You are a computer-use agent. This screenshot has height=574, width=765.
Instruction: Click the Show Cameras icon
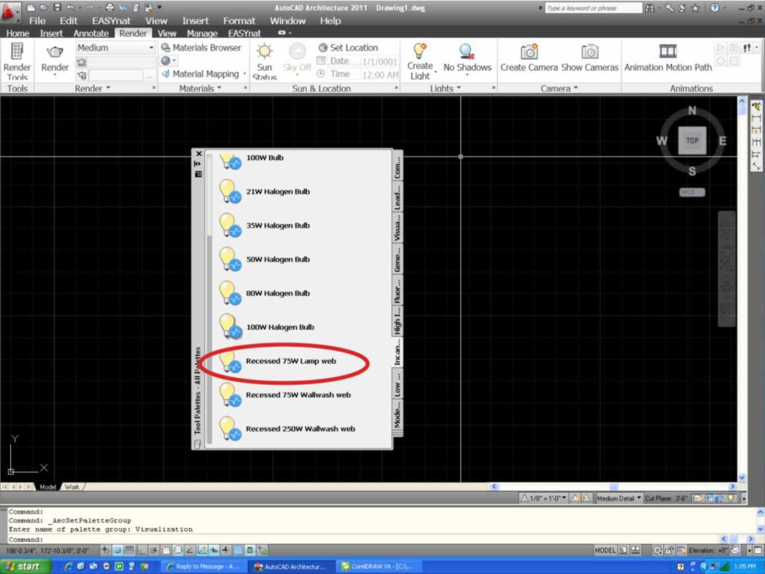590,52
